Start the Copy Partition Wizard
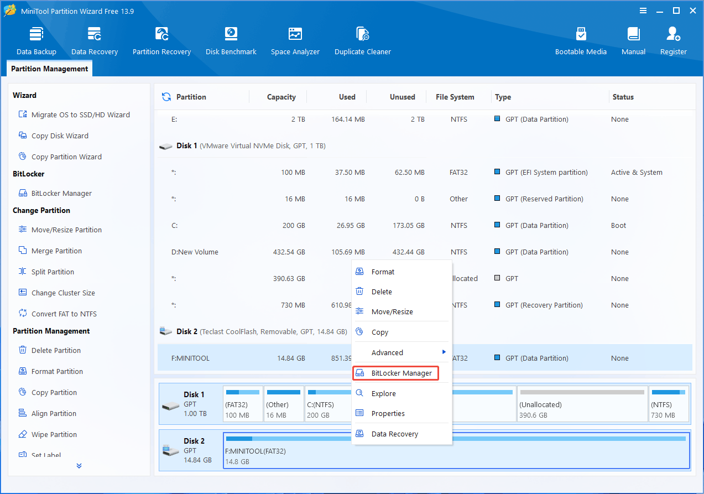 (x=60, y=157)
